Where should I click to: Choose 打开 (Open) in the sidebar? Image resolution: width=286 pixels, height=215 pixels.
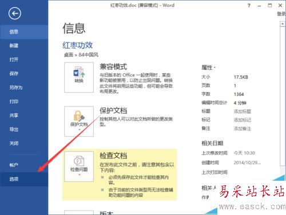point(24,59)
